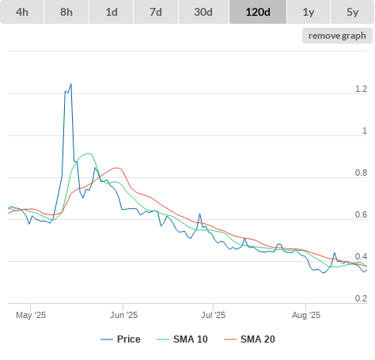
Task: Click the May '25 axis label
Action: click(x=31, y=315)
